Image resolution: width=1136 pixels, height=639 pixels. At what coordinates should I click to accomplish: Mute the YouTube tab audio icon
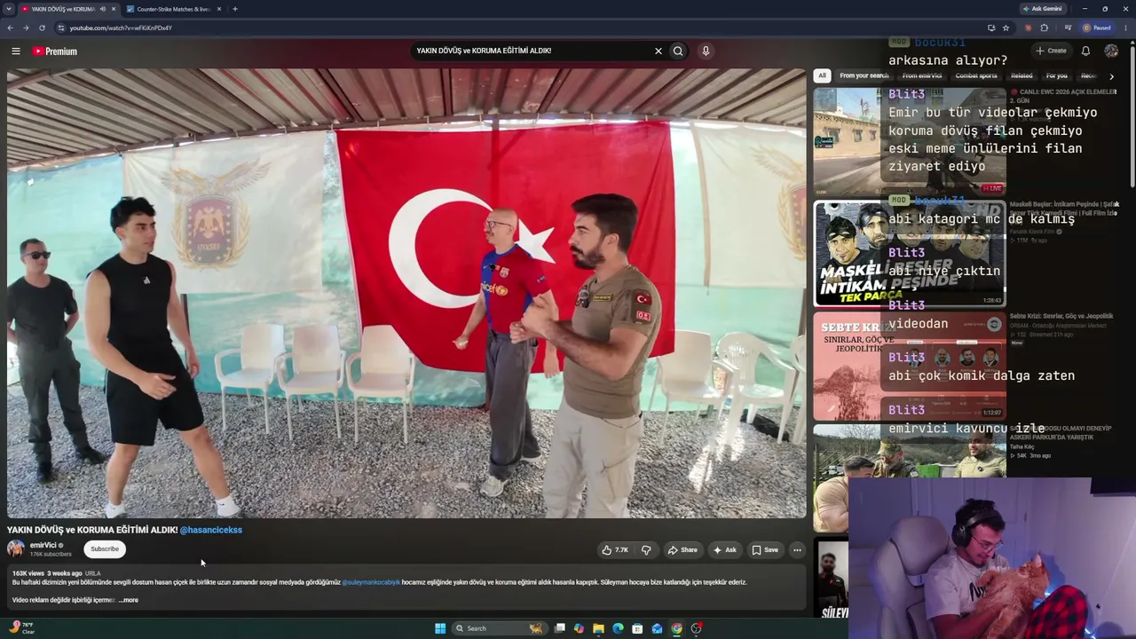[x=102, y=9]
